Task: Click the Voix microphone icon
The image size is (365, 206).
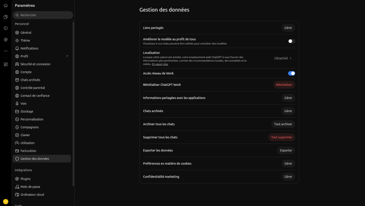Action: [17, 104]
